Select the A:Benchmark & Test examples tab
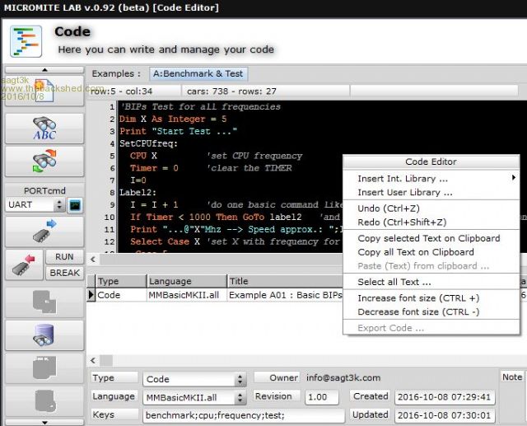The image size is (527, 426). click(x=198, y=73)
